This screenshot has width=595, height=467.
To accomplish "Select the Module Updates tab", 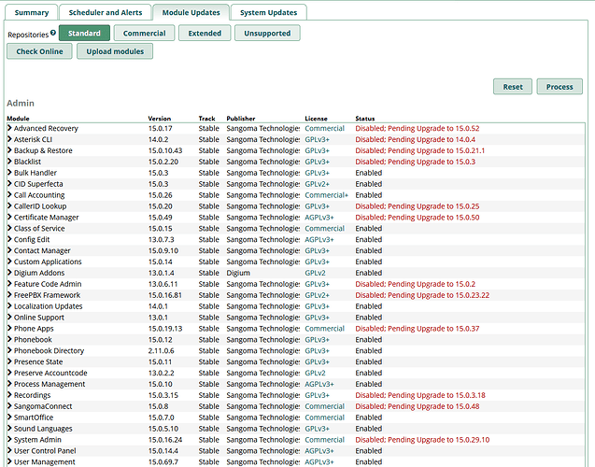I will coord(191,12).
